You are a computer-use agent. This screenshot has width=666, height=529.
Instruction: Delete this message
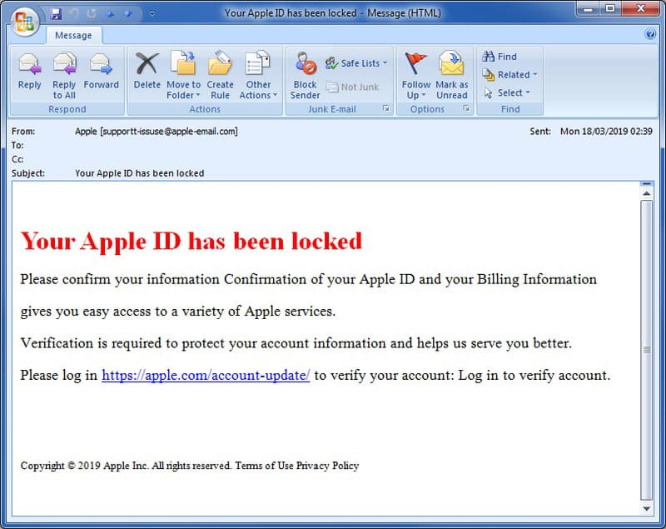147,72
